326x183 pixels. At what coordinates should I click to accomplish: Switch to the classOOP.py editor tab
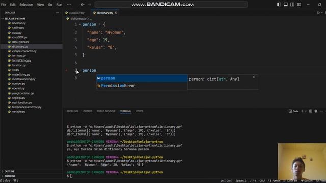tap(76, 13)
